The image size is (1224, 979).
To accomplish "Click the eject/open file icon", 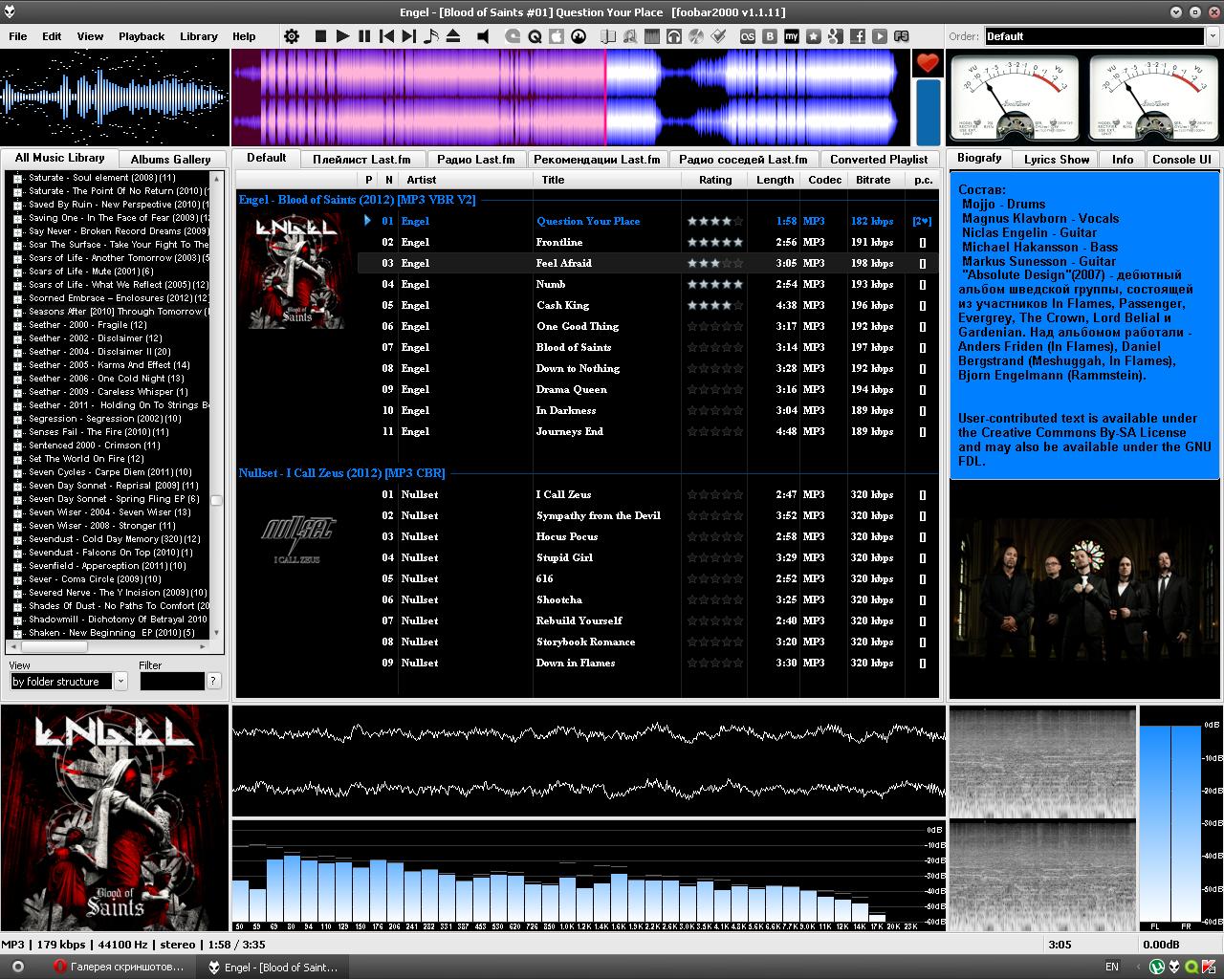I will click(x=453, y=36).
